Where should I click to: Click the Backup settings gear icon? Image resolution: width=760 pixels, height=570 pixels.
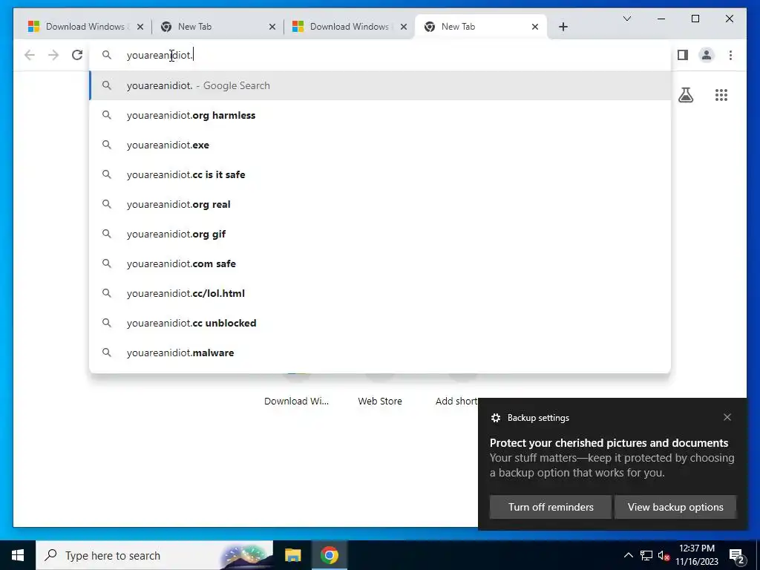[495, 418]
